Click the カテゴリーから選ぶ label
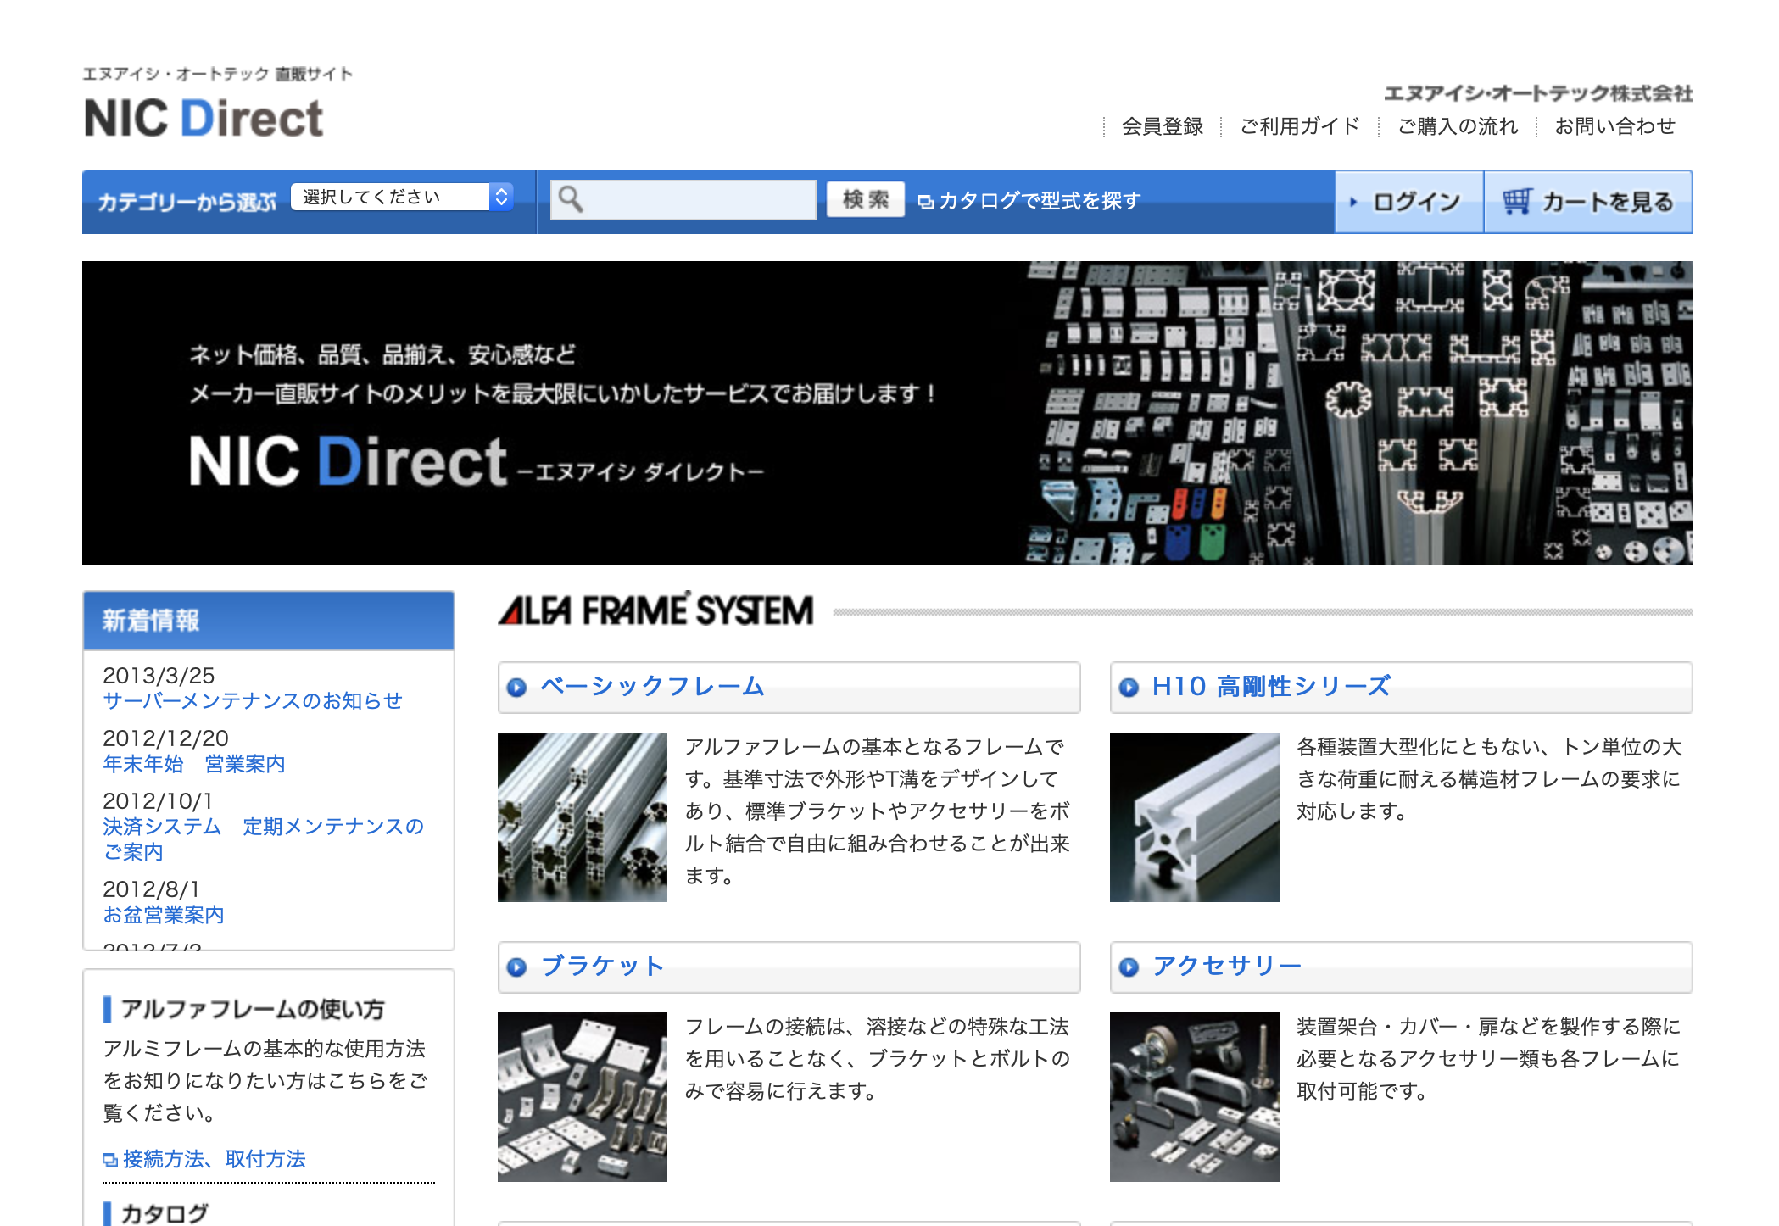Image resolution: width=1779 pixels, height=1226 pixels. [187, 202]
